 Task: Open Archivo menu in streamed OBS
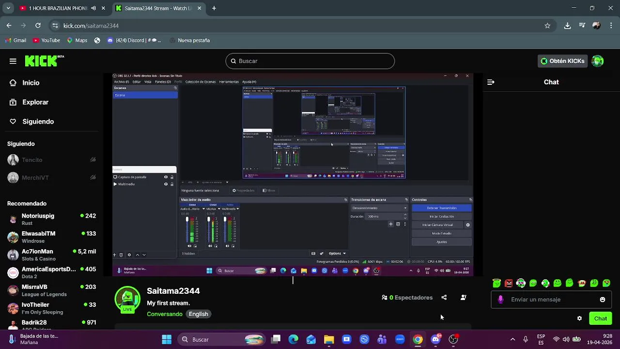tap(122, 81)
